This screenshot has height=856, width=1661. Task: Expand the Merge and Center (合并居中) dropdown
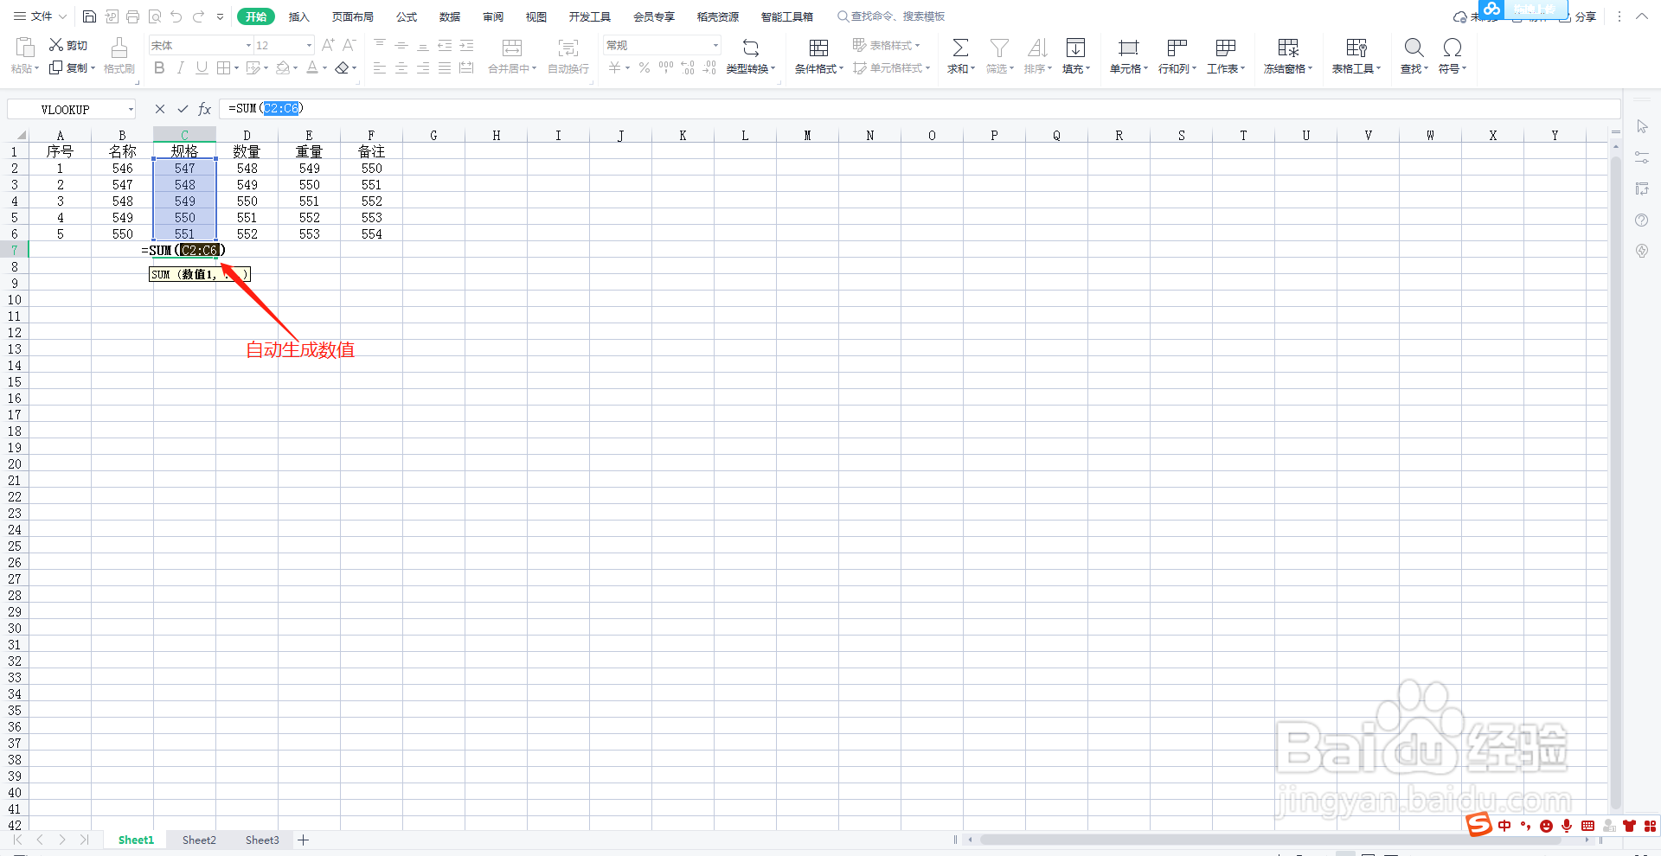point(534,69)
